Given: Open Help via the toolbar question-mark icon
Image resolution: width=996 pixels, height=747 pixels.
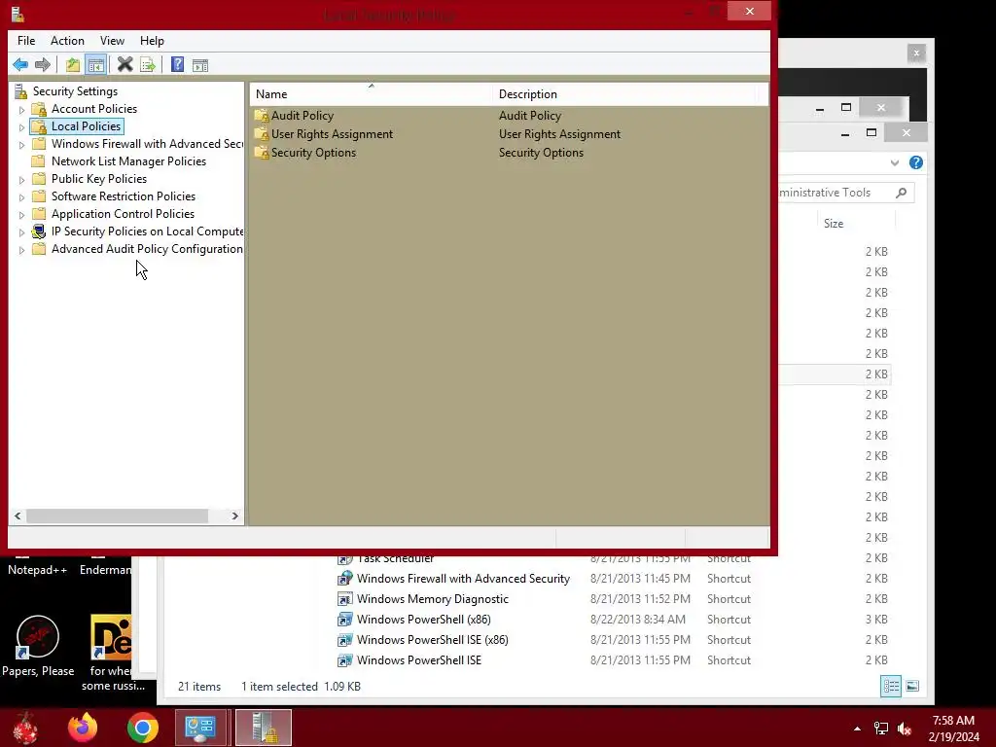Looking at the screenshot, I should click(x=177, y=65).
